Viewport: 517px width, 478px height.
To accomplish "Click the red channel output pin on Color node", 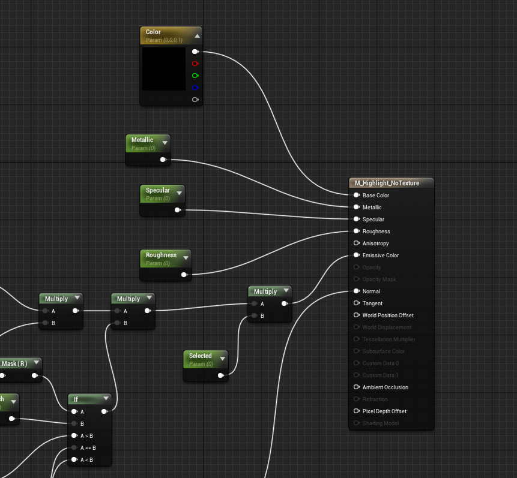I will click(x=195, y=64).
